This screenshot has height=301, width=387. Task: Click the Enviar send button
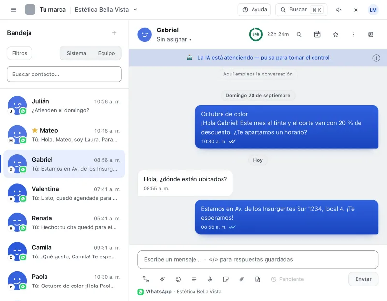[x=363, y=279]
